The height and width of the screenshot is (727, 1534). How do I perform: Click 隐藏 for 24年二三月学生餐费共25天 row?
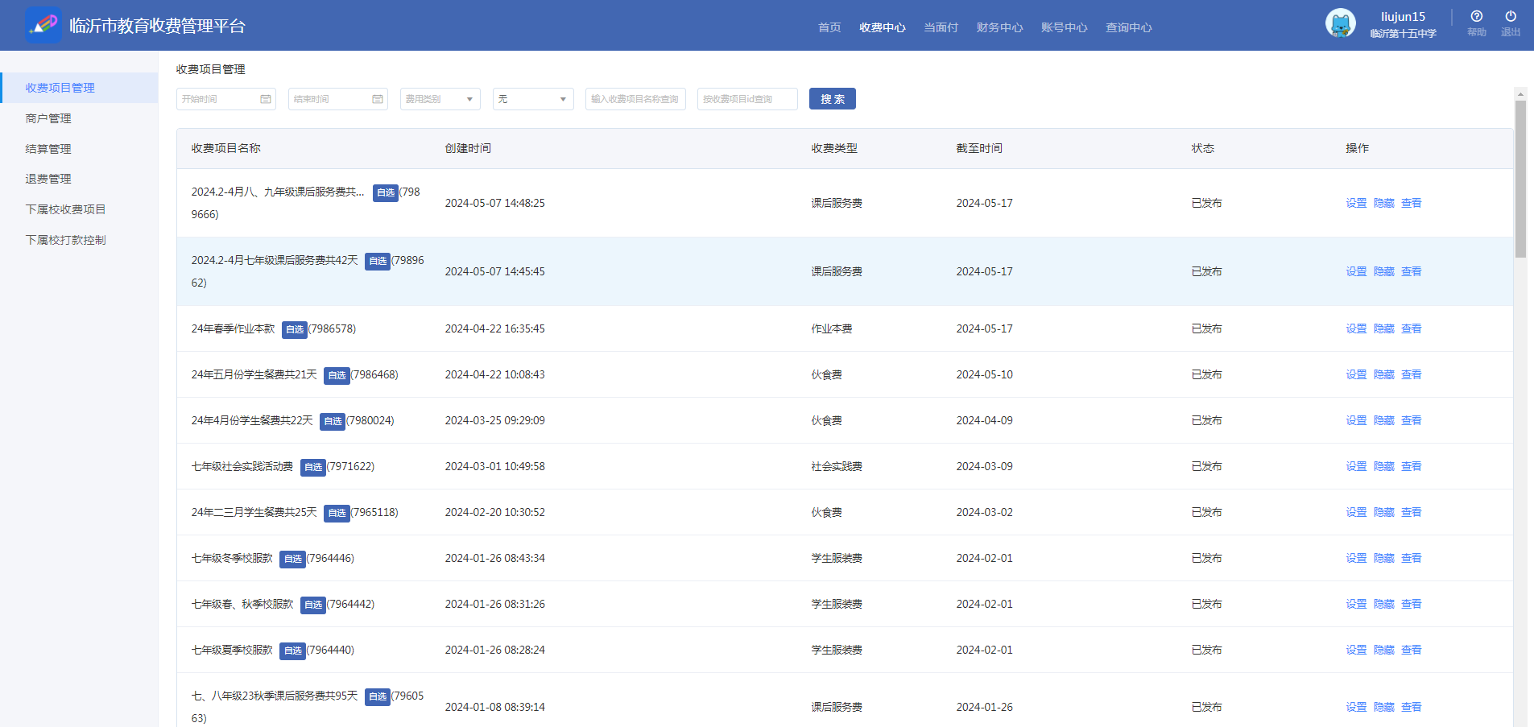pos(1383,512)
